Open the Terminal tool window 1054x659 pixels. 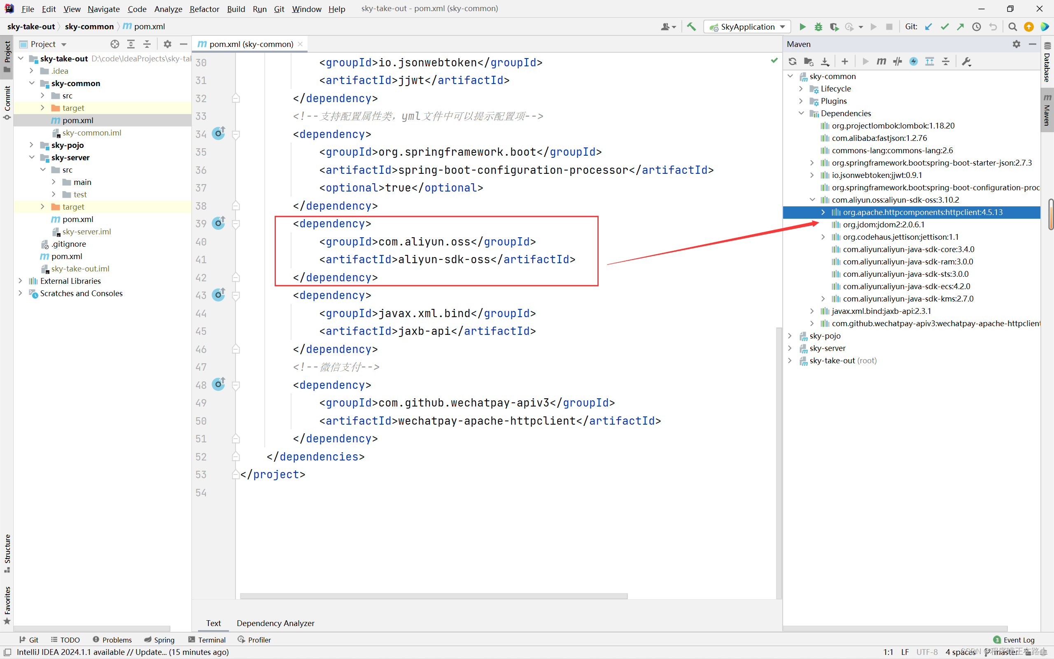pos(207,640)
